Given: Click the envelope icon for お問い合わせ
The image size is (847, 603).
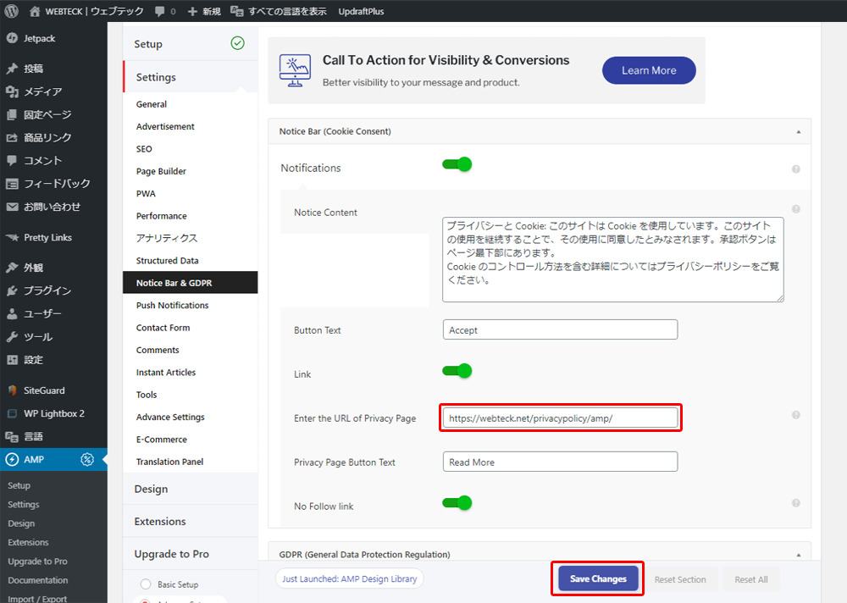Looking at the screenshot, I should [12, 207].
